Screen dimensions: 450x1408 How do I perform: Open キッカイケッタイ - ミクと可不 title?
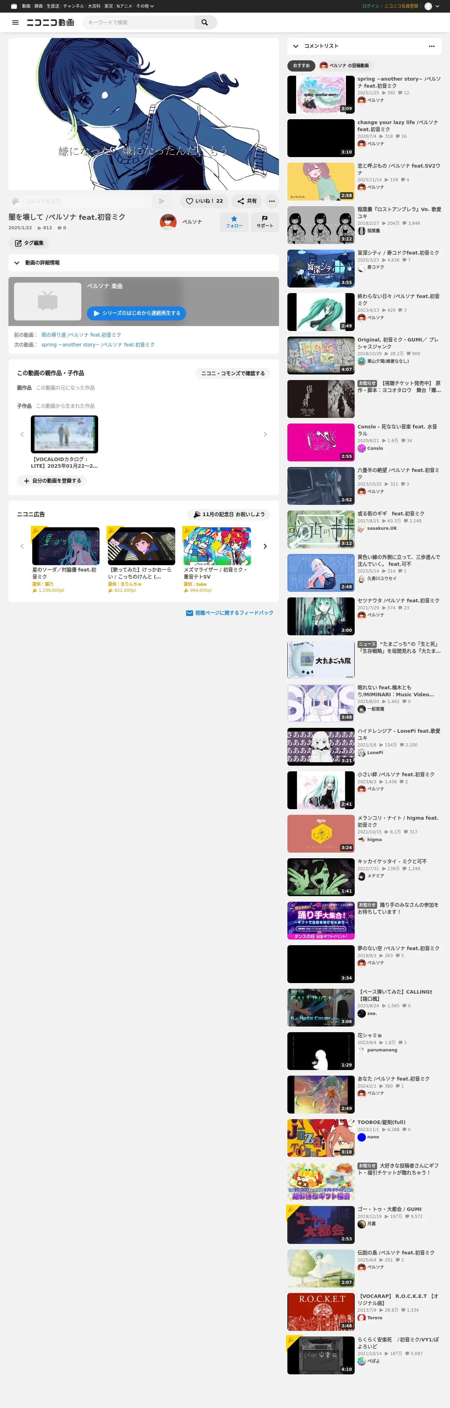coord(392,861)
